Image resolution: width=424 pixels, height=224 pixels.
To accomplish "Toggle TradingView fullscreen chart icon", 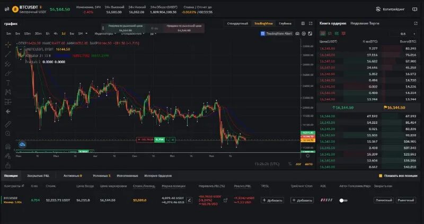I will pos(310,33).
